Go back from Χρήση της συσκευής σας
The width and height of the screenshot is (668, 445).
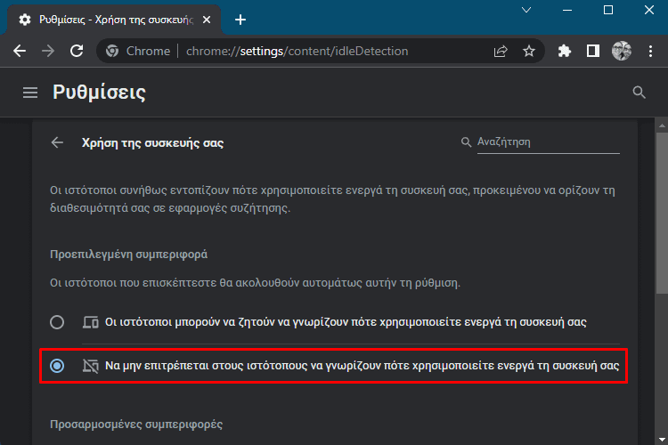click(x=57, y=142)
